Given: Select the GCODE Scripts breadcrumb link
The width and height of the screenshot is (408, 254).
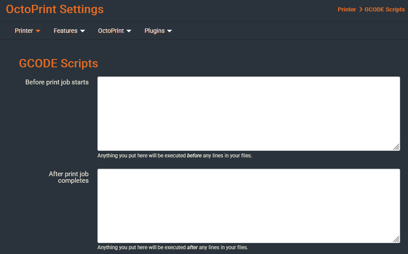Looking at the screenshot, I should tap(384, 9).
